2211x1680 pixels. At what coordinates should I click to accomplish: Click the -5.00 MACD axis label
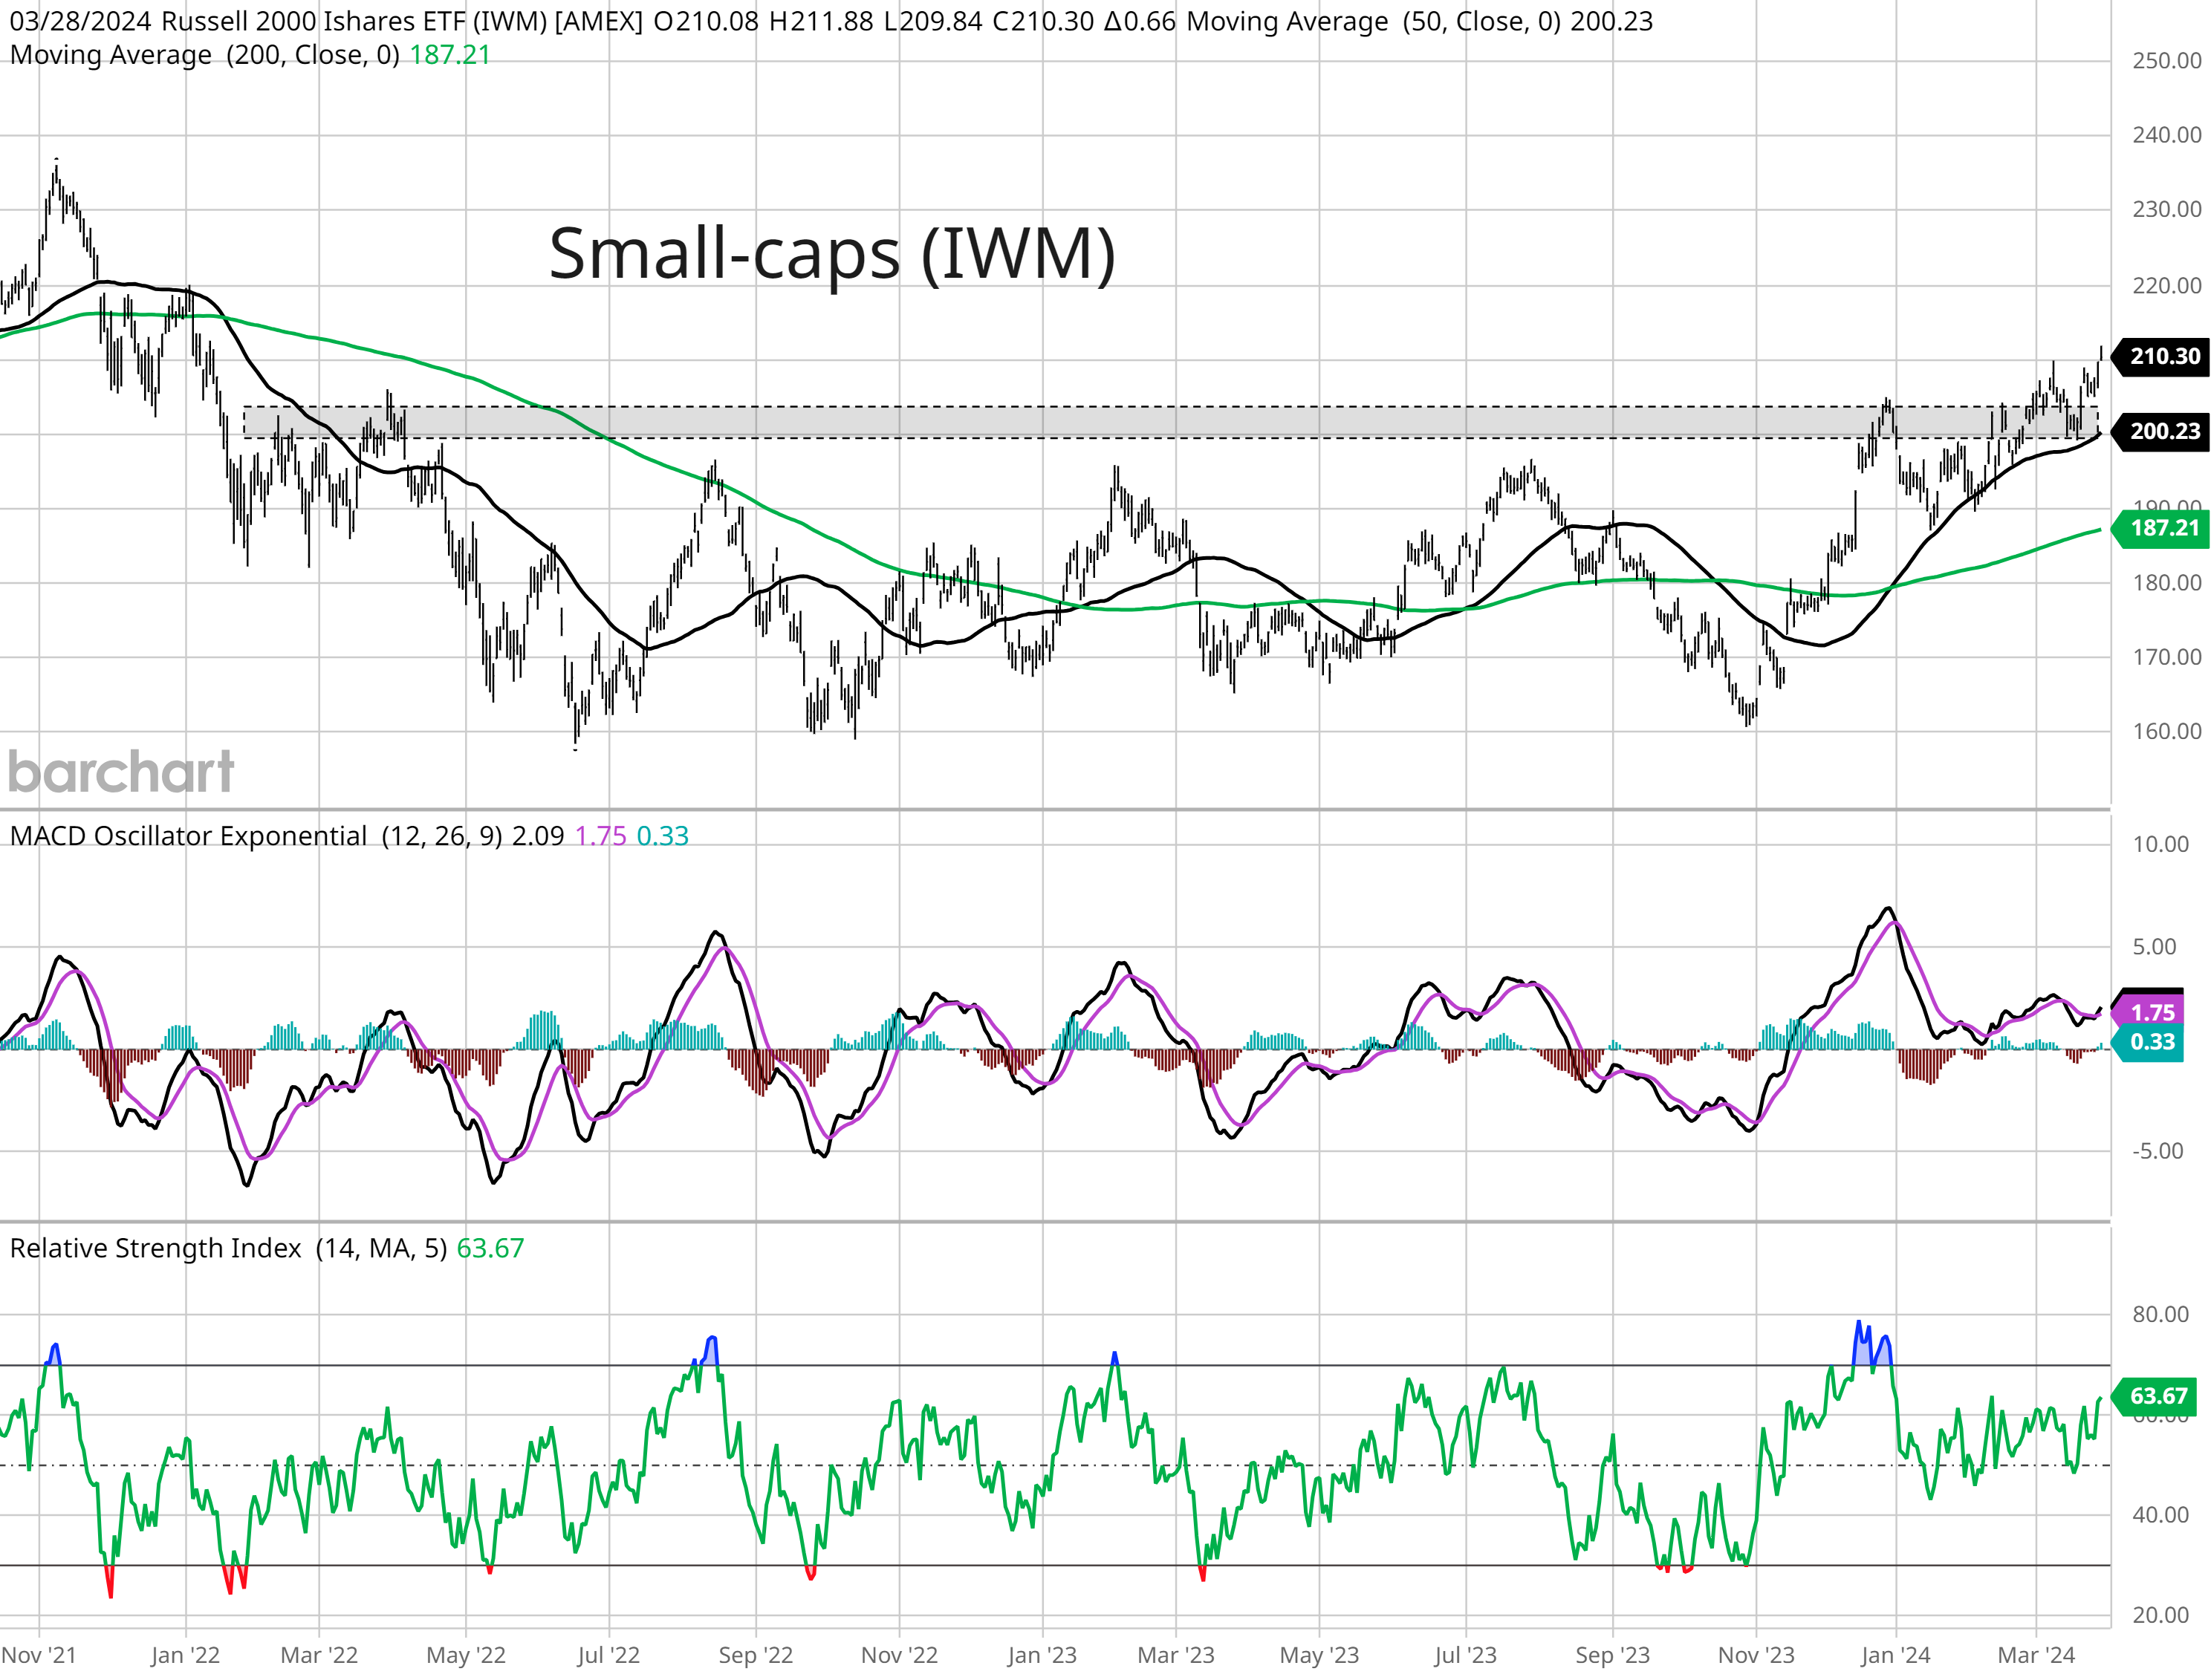click(2157, 1151)
